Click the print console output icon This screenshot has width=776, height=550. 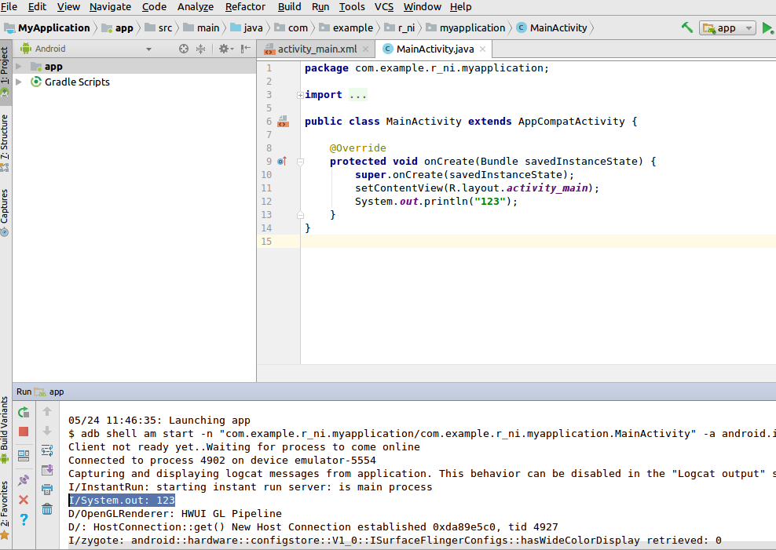(47, 489)
